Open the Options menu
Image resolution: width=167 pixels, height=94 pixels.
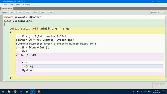point(27,5)
